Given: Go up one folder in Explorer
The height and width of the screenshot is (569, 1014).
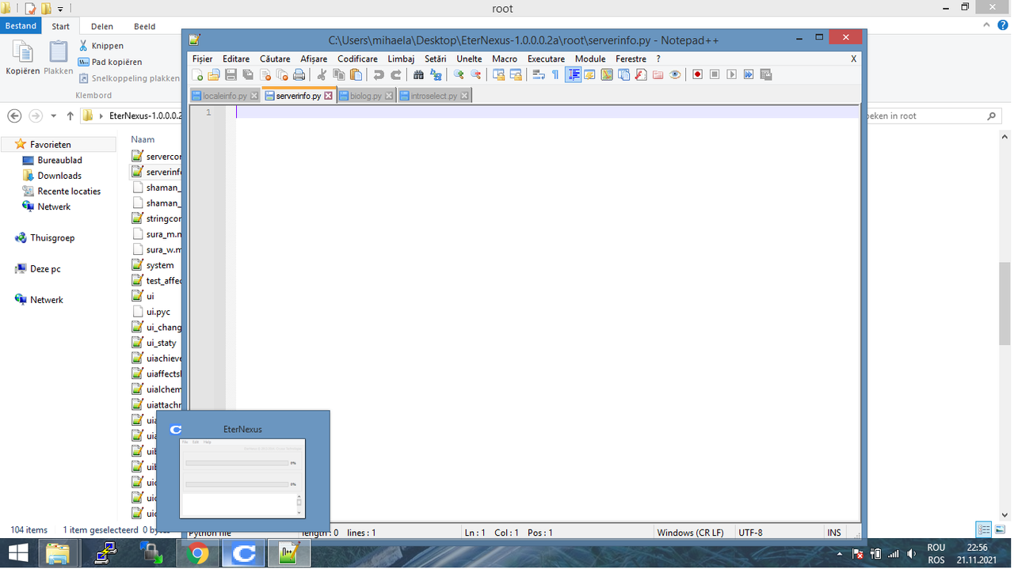Looking at the screenshot, I should [70, 116].
